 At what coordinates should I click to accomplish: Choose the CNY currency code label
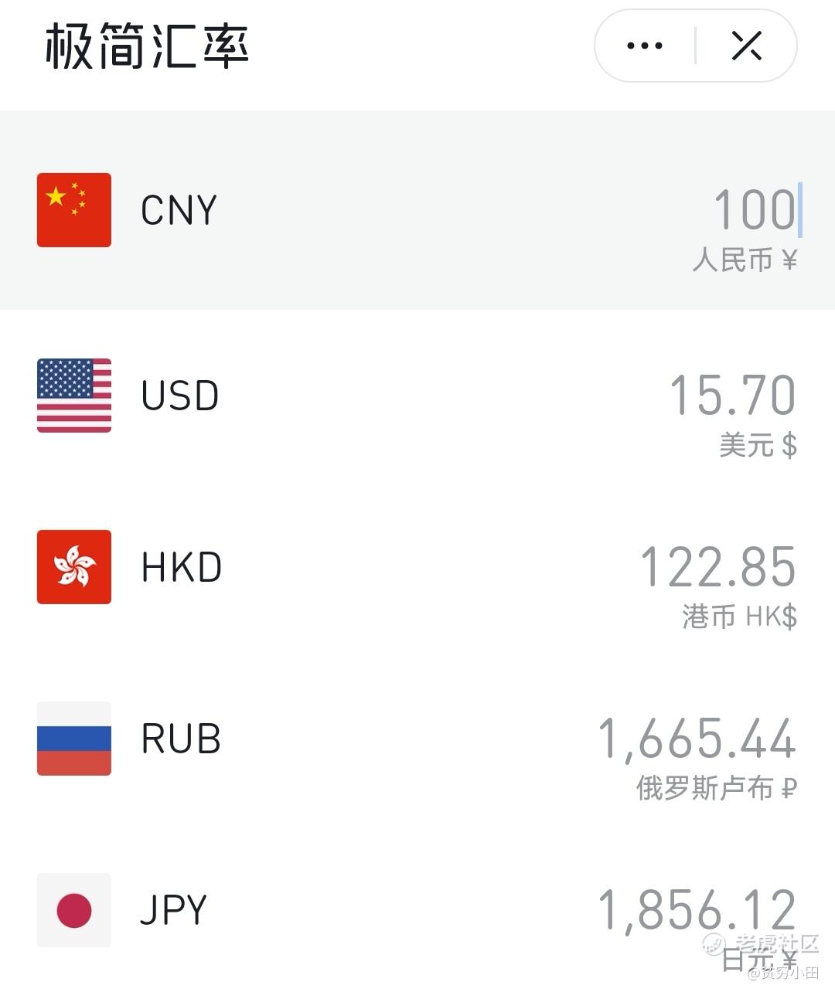click(179, 210)
